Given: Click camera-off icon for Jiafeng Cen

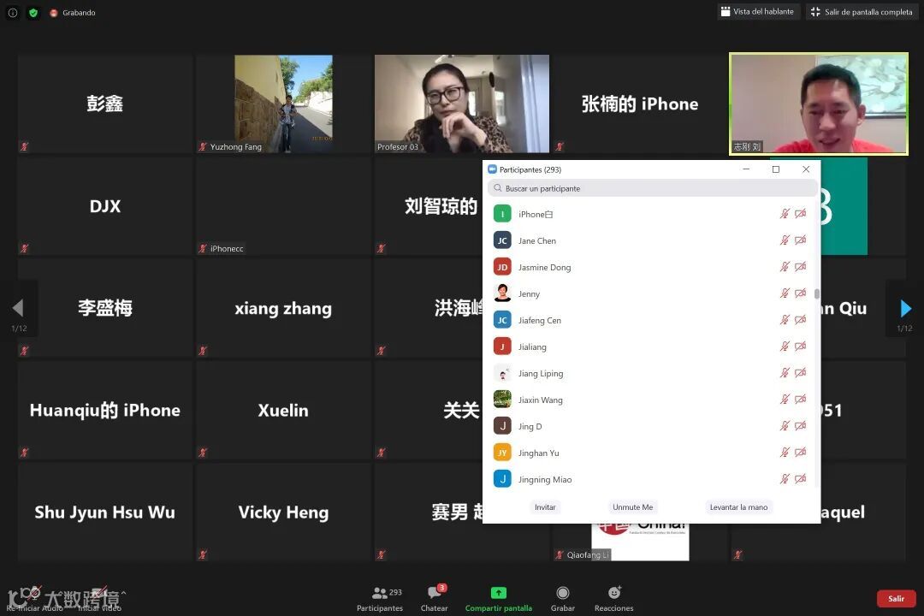Looking at the screenshot, I should pyautogui.click(x=800, y=320).
